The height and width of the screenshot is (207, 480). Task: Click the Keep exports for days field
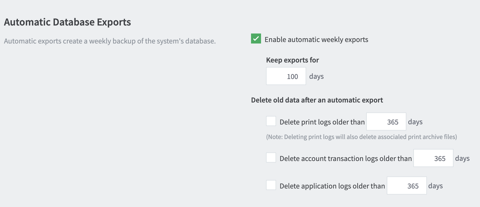coord(286,76)
